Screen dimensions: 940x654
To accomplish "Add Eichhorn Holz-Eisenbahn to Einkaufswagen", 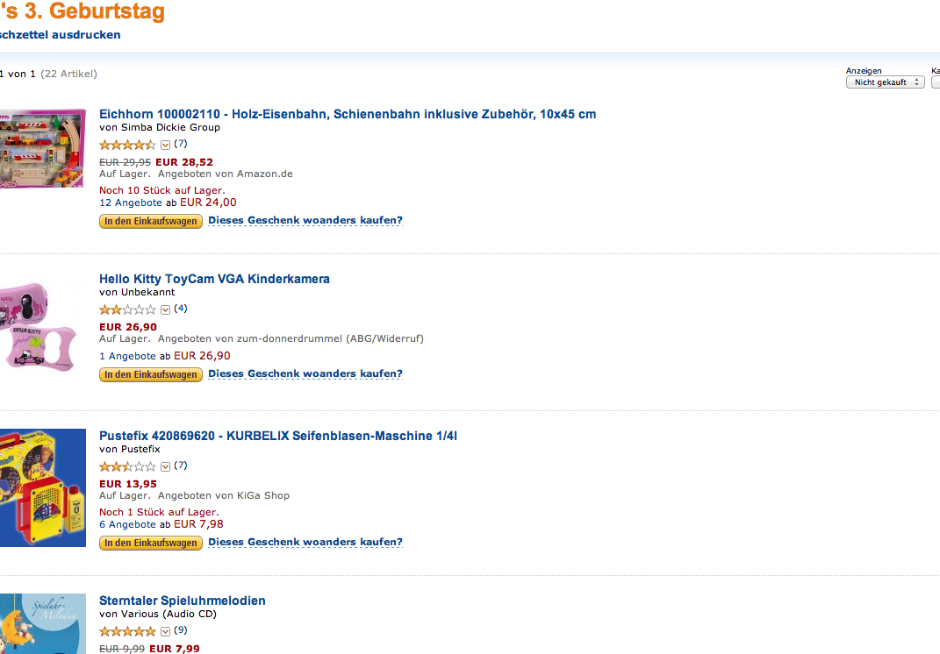I will [150, 221].
